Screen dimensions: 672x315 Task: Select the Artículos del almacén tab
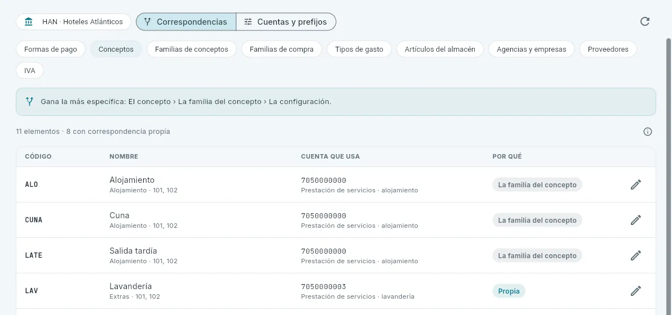tap(440, 49)
